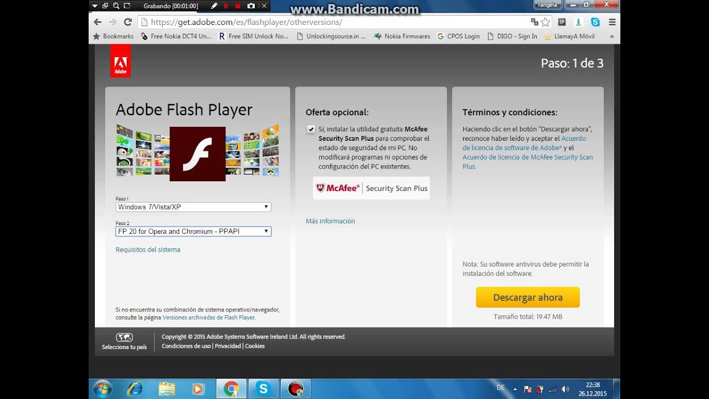Click Selecciona tu país map icon
This screenshot has height=399, width=709.
tap(124, 337)
